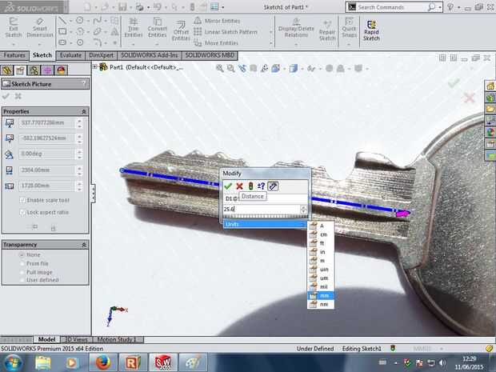Click Mirror Entities tool
Image resolution: width=496 pixels, height=372 pixels.
[218, 21]
